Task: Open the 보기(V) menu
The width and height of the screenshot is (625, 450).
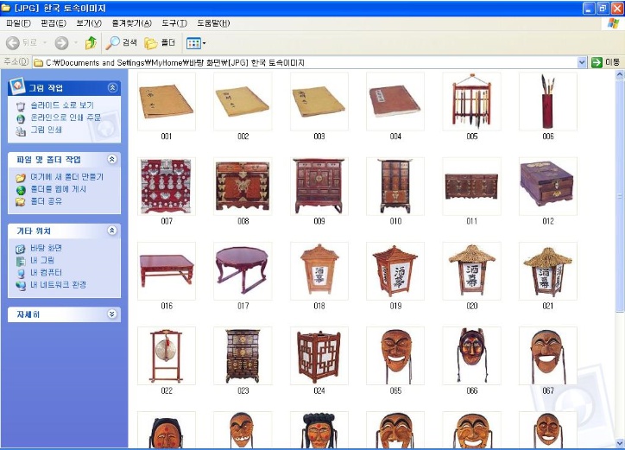Action: (x=89, y=23)
